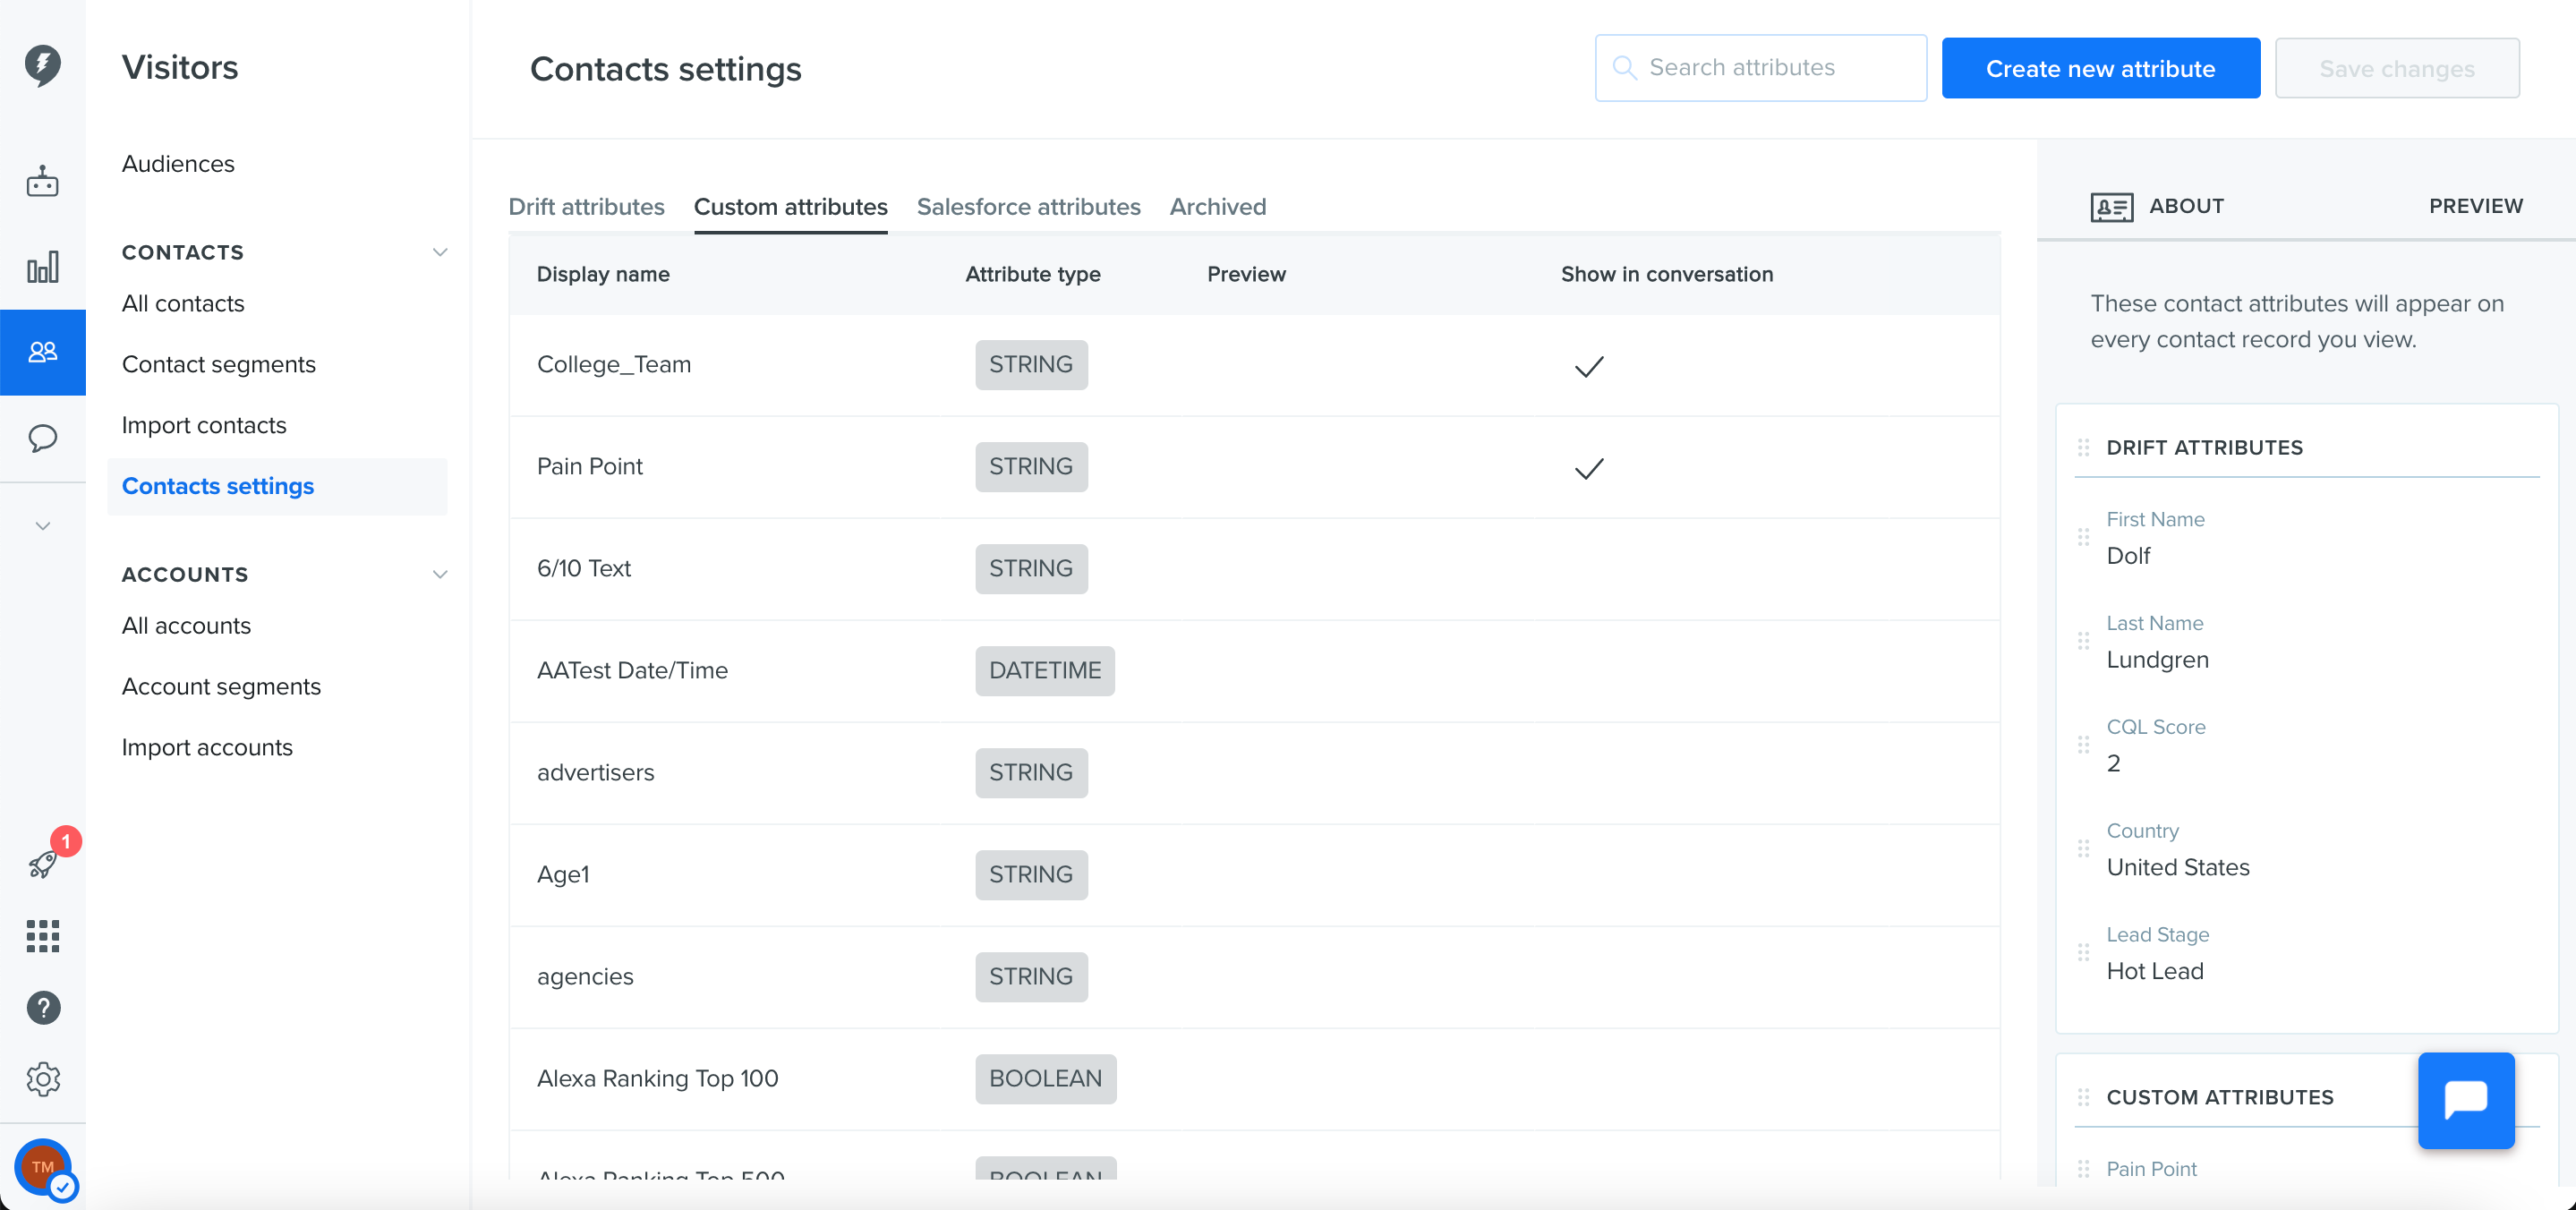Click the drag handle beside Lead Stage

[2083, 952]
